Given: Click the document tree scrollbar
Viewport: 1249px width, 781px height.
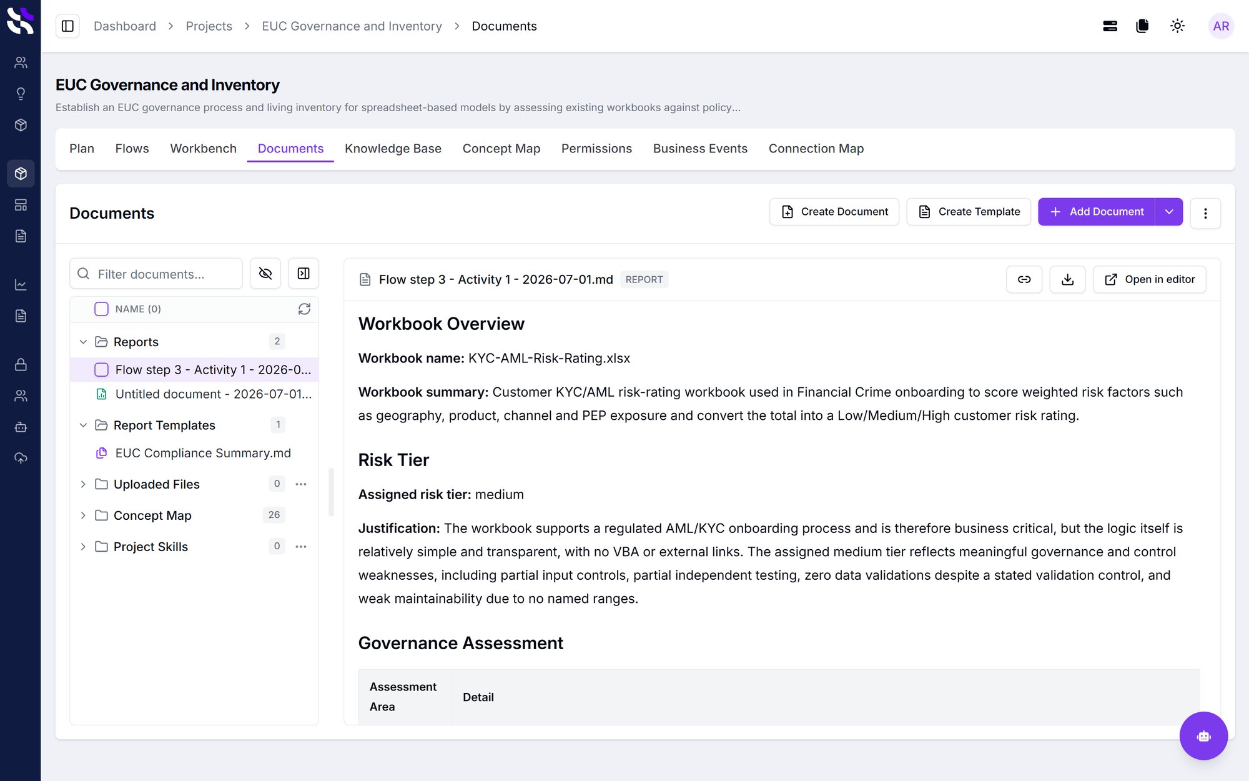Looking at the screenshot, I should coord(331,492).
